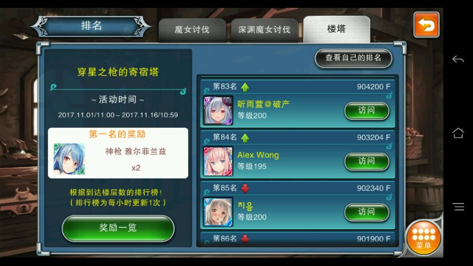473x266 pixels.
Task: Visit player 지음 with 访问 button
Action: click(x=366, y=212)
